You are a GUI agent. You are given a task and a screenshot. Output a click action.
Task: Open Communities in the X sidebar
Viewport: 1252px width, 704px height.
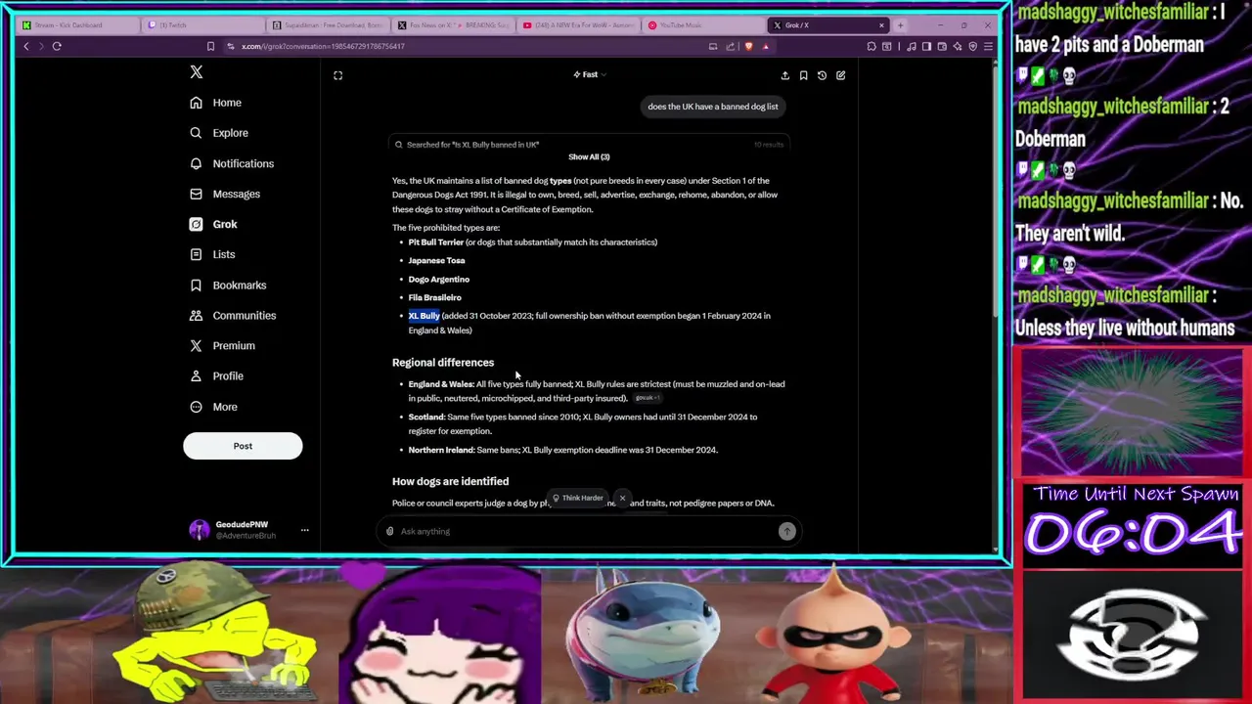(x=233, y=315)
